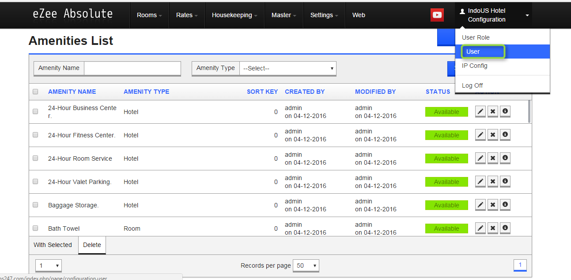The height and width of the screenshot is (280, 571).
Task: Check the 24-Hour Fitness Center row
Action: click(35, 135)
